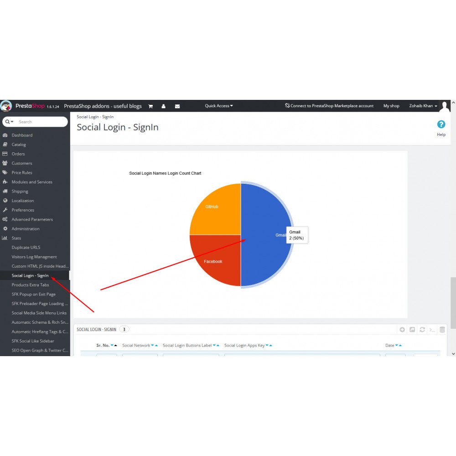456x456 pixels.
Task: Click the Social Login - SignIn breadcrumb
Action: click(95, 117)
